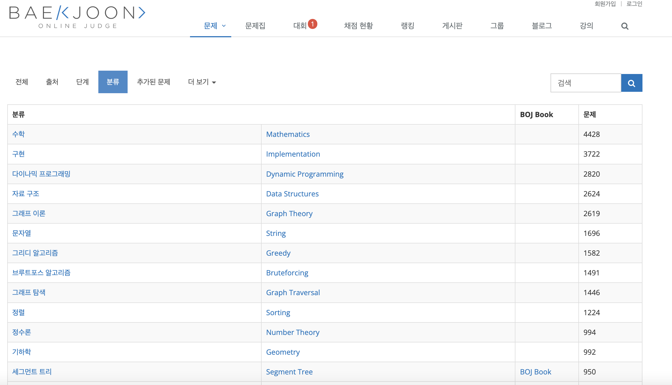Click the red contest notification badge
The height and width of the screenshot is (385, 672).
[x=313, y=24]
